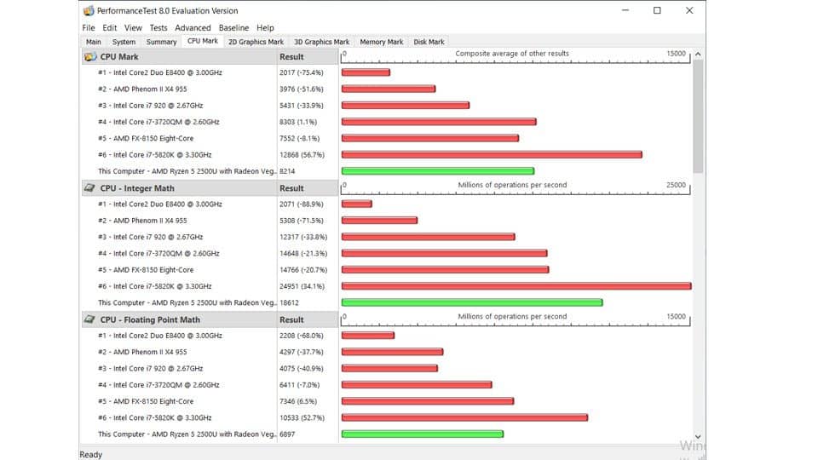Click the Floating Point Math Result header

coord(308,319)
